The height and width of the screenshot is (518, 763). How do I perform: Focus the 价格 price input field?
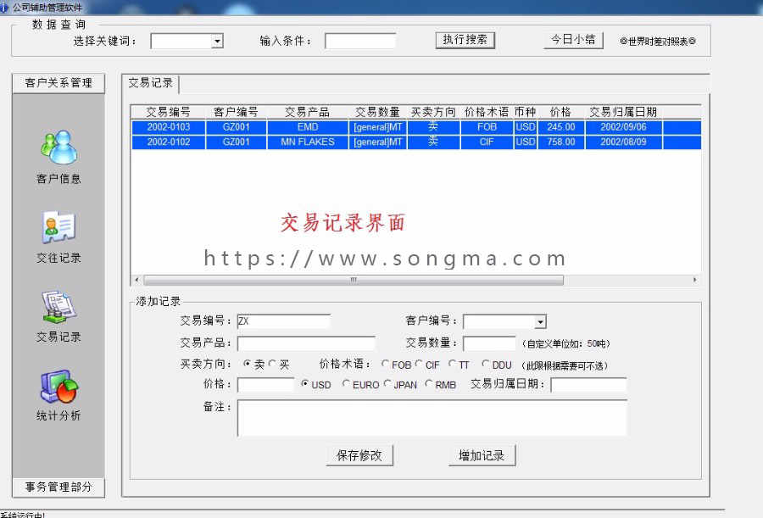(x=265, y=385)
